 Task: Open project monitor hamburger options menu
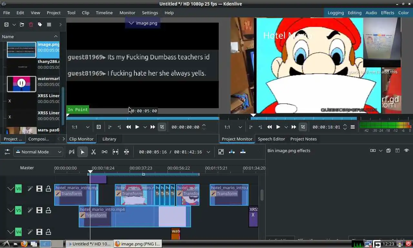click(353, 127)
